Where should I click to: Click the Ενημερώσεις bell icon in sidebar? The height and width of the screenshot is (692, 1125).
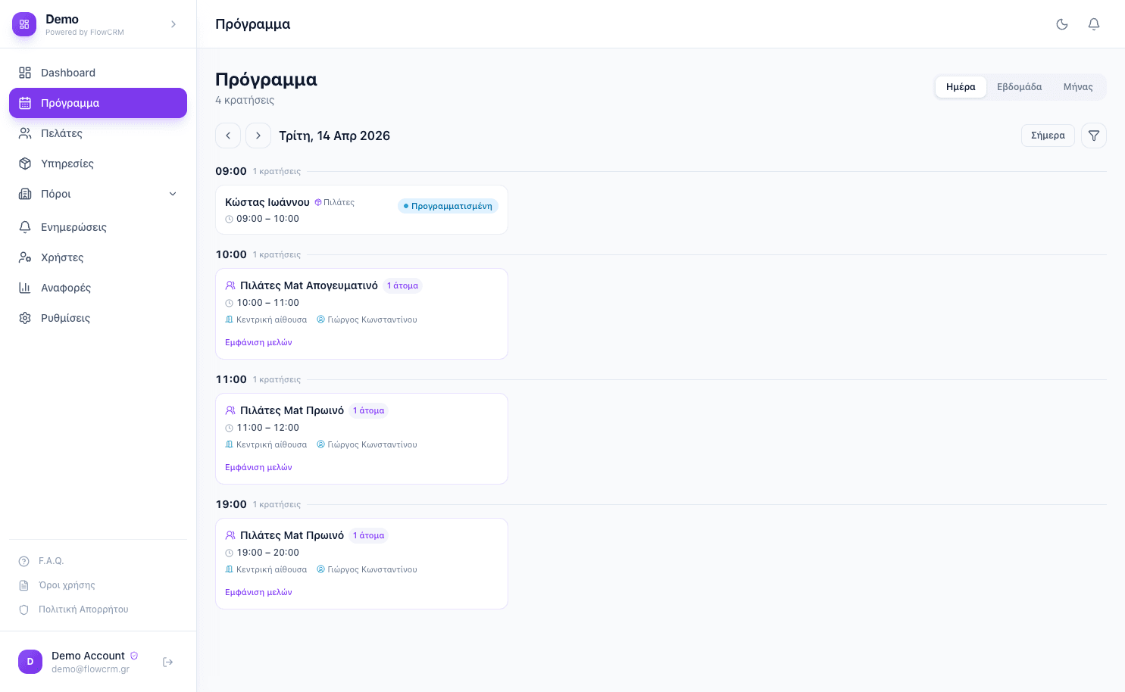pos(25,227)
